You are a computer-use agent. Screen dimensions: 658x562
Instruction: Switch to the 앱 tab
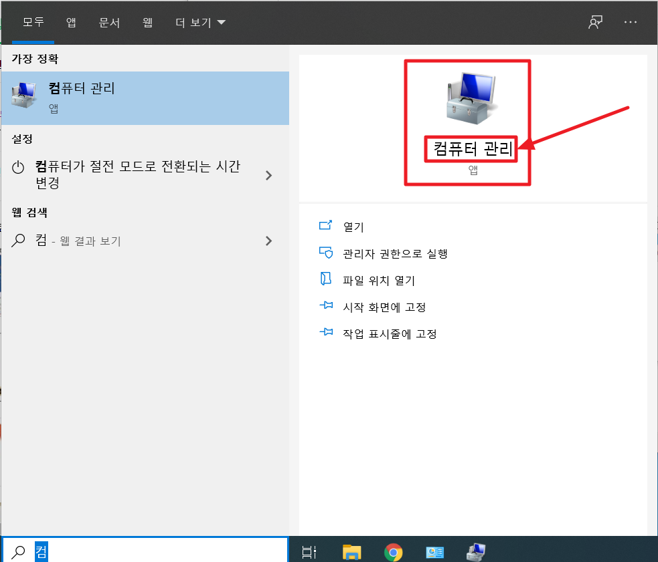click(71, 22)
